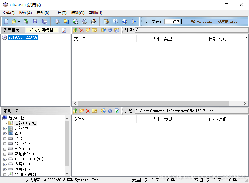
Task: Click the exit door toolbar icon
Action: pos(134,22)
